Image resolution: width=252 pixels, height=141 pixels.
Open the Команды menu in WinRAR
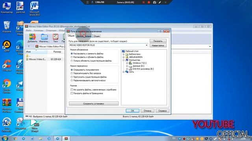[x=39, y=31]
